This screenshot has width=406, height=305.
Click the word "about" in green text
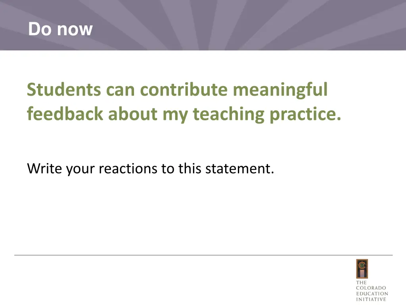click(132, 114)
